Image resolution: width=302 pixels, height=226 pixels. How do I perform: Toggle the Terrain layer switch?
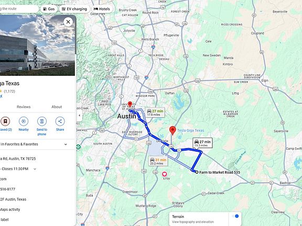[x=235, y=216]
